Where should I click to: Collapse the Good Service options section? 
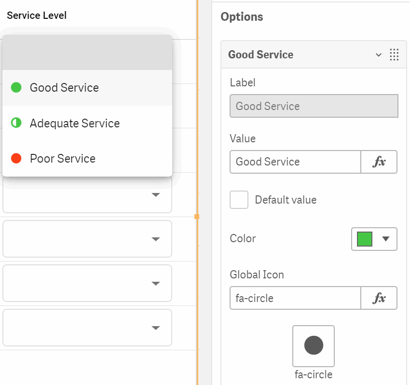378,55
